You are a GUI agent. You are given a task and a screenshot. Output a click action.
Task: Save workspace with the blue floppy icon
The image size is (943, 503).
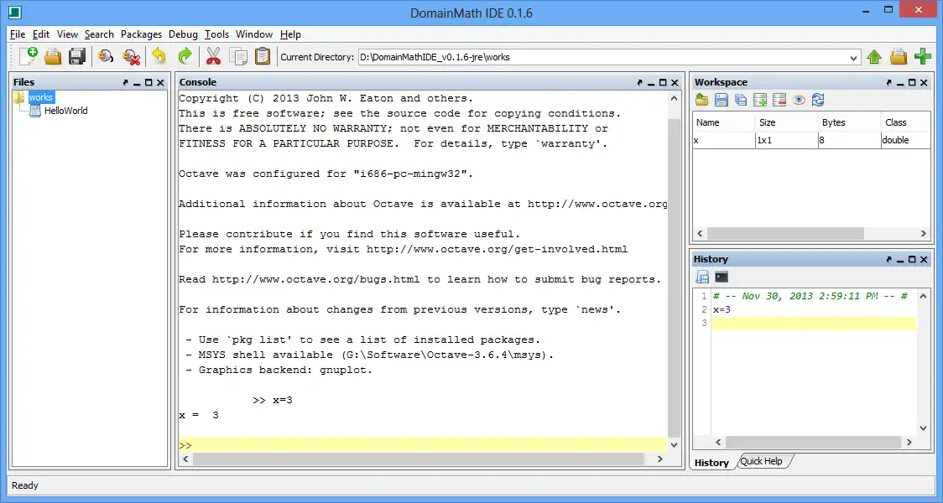point(721,101)
